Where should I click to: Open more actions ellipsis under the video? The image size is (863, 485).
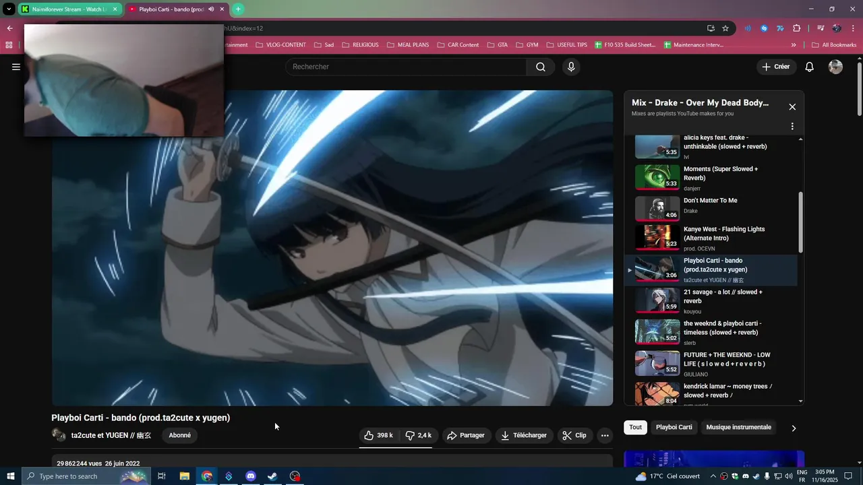605,435
